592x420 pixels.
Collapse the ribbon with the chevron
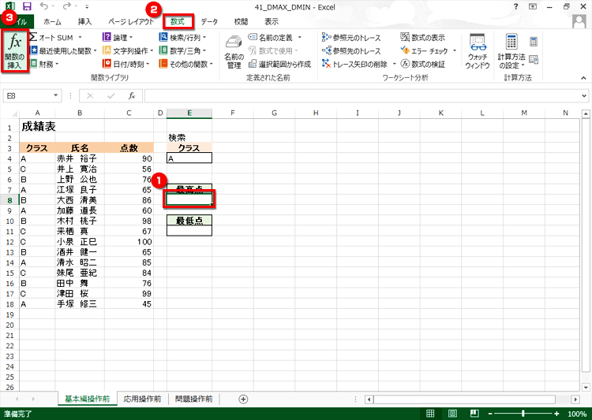point(583,78)
